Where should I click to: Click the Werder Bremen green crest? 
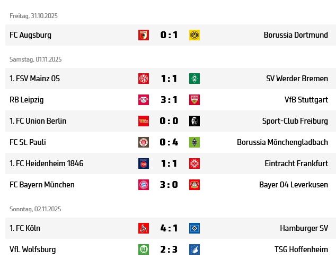click(x=194, y=79)
